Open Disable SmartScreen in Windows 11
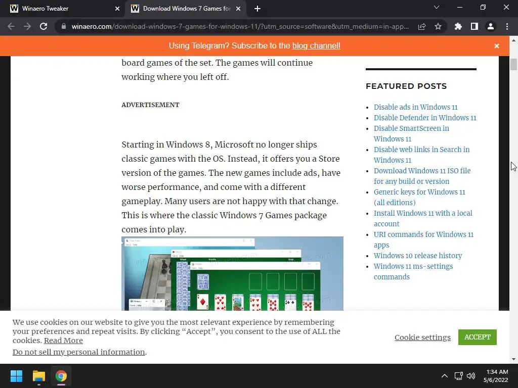 point(411,133)
